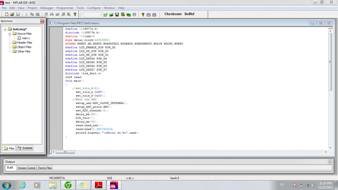The height and width of the screenshot is (190, 338).
Task: Collapse the Source Files folder node
Action: (x=10, y=34)
